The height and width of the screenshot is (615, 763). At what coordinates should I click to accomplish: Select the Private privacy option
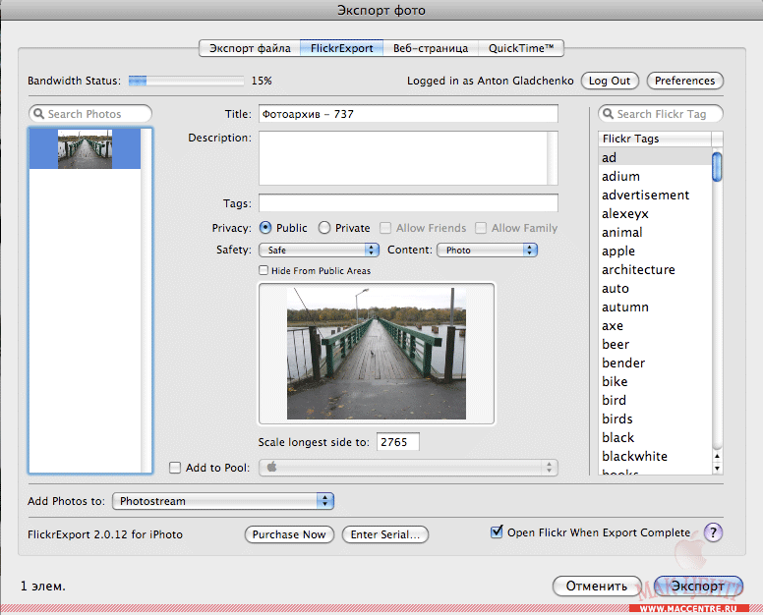click(x=324, y=228)
